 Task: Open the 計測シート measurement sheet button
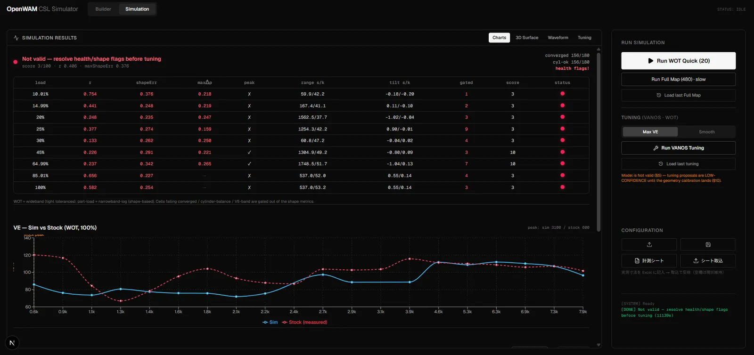(649, 260)
